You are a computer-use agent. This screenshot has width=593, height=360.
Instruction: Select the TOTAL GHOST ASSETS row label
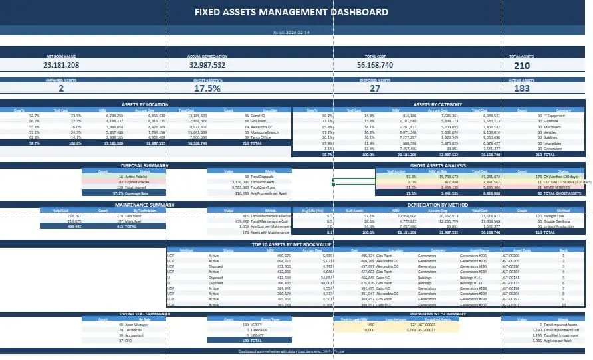(562, 193)
